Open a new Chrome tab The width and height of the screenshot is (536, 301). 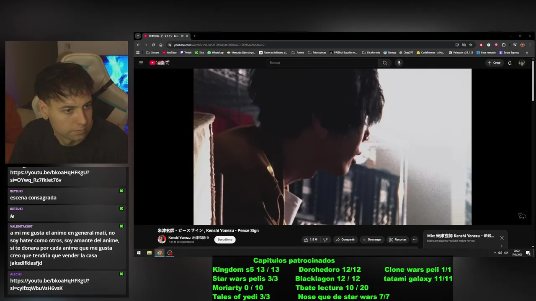(194, 36)
